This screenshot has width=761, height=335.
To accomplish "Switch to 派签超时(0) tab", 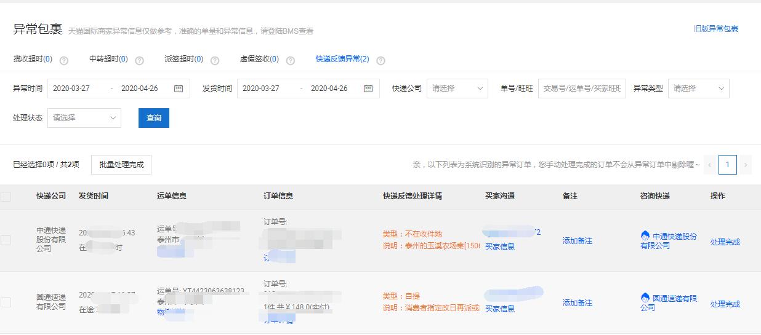I will (x=183, y=59).
